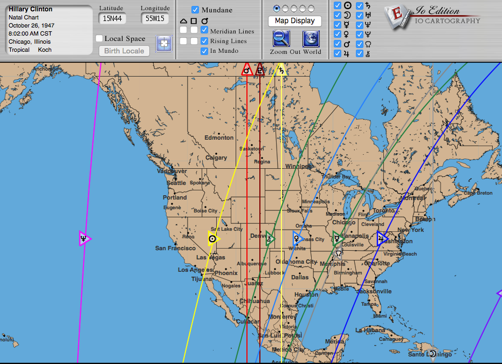Uncheck Rising Lines conjunction checkbox
Image resolution: width=502 pixels, height=364 pixels.
tap(204, 41)
